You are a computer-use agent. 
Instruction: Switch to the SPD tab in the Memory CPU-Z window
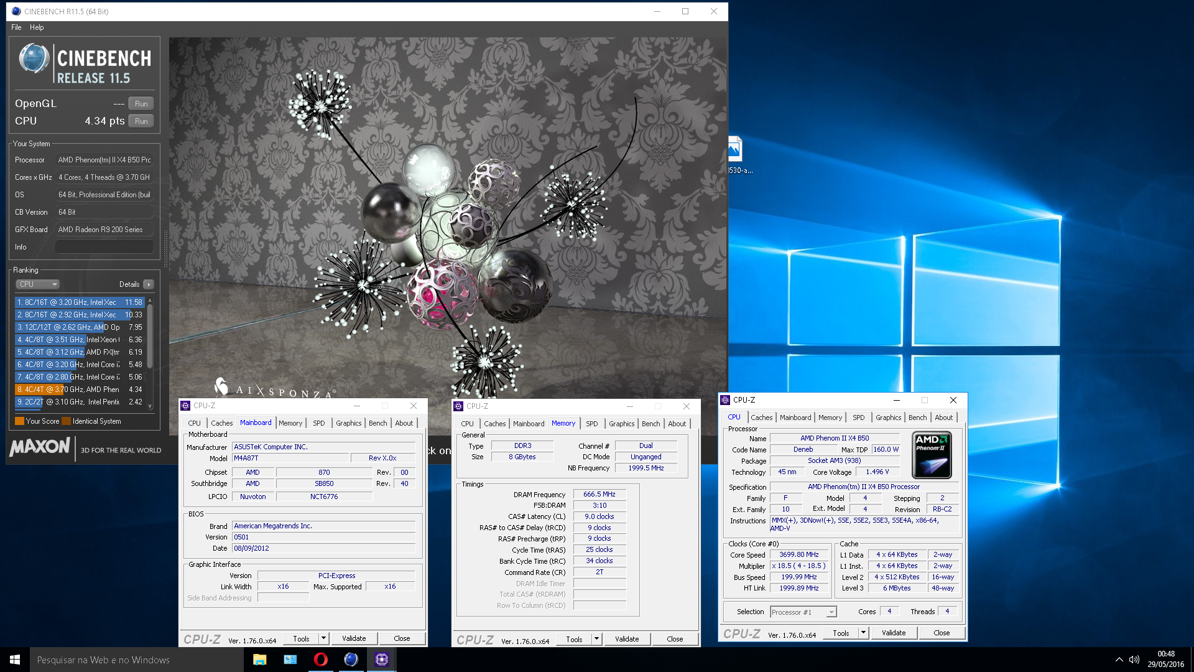point(592,424)
